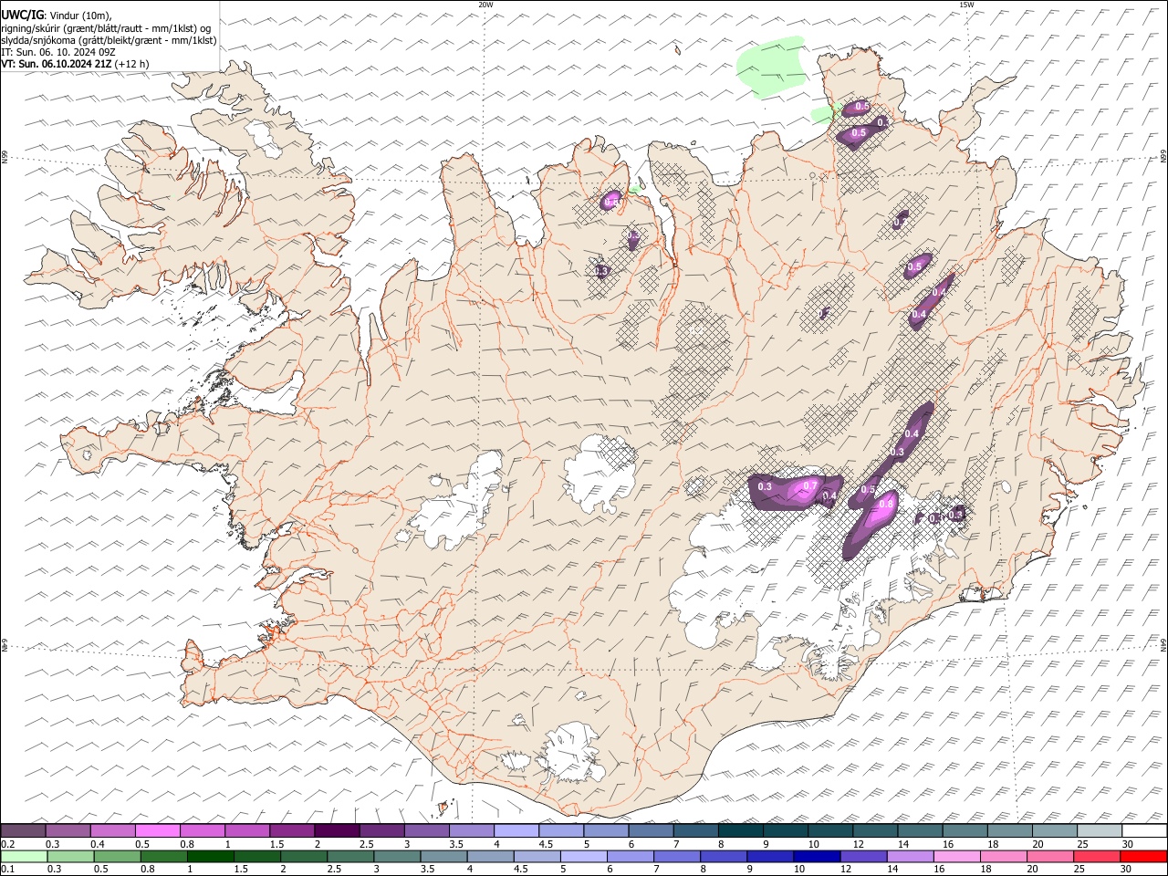Click the 0.8 precipitation value on the map

pos(885,505)
